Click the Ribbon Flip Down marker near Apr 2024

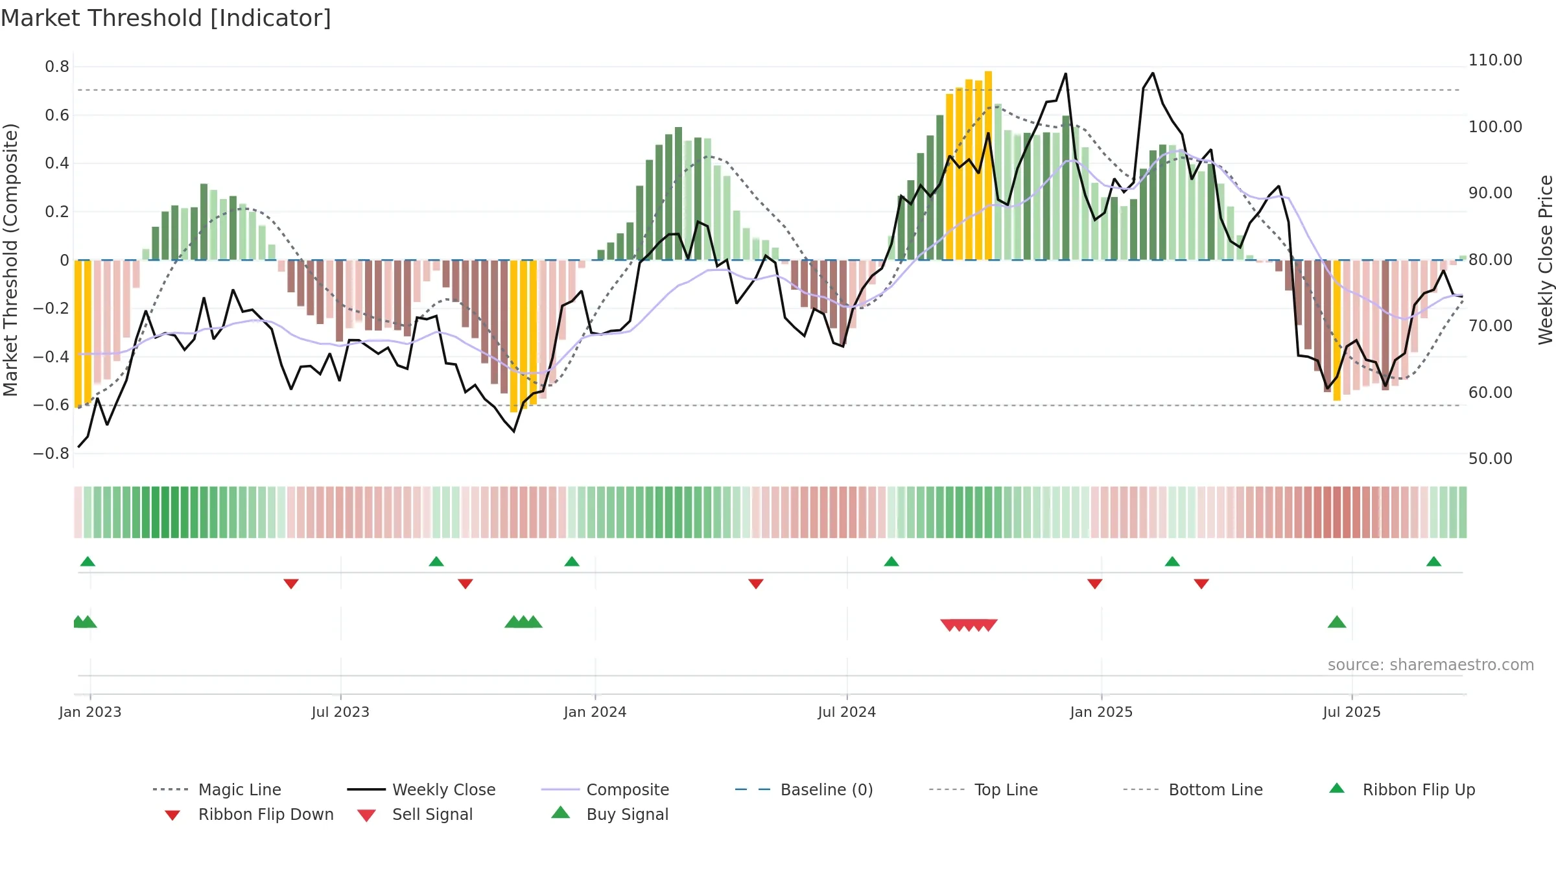(756, 584)
